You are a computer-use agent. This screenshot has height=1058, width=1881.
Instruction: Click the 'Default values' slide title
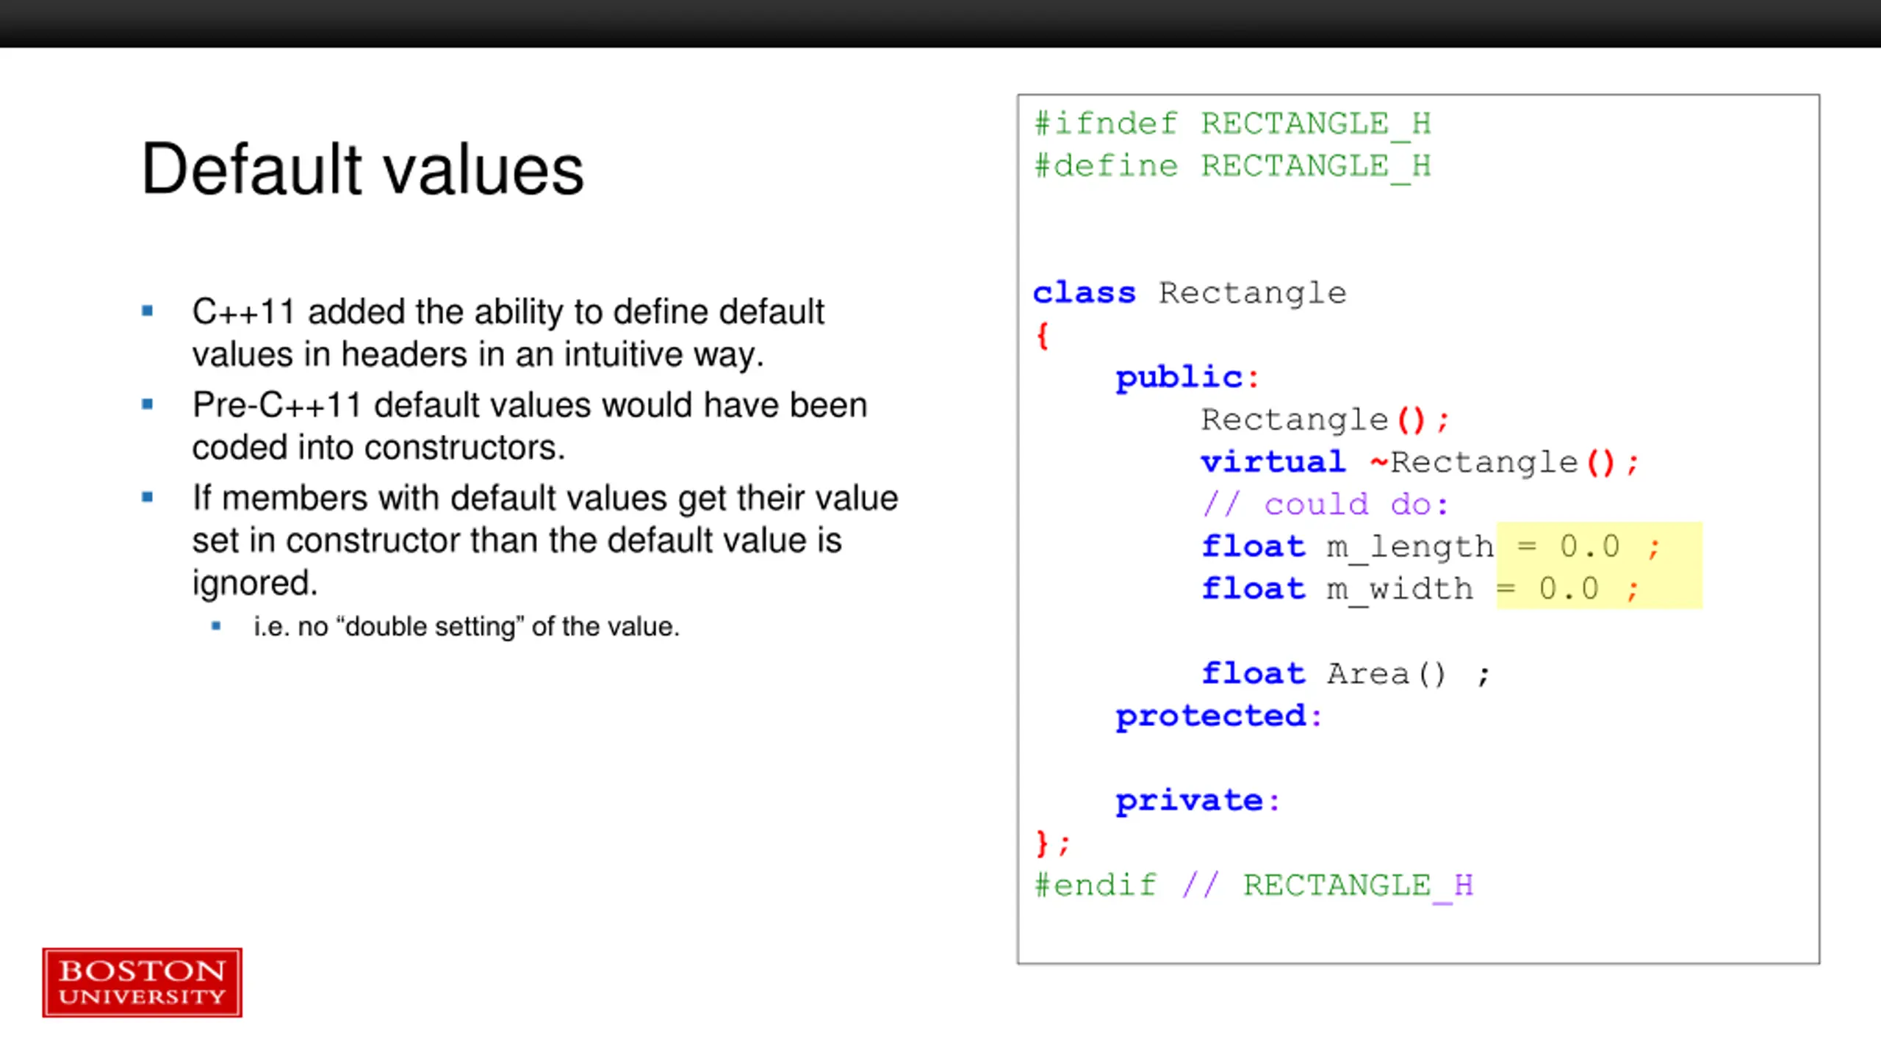pos(362,169)
